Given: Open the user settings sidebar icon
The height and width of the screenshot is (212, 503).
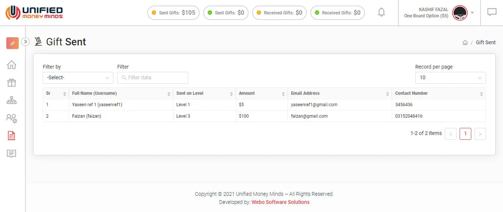Looking at the screenshot, I should [12, 118].
